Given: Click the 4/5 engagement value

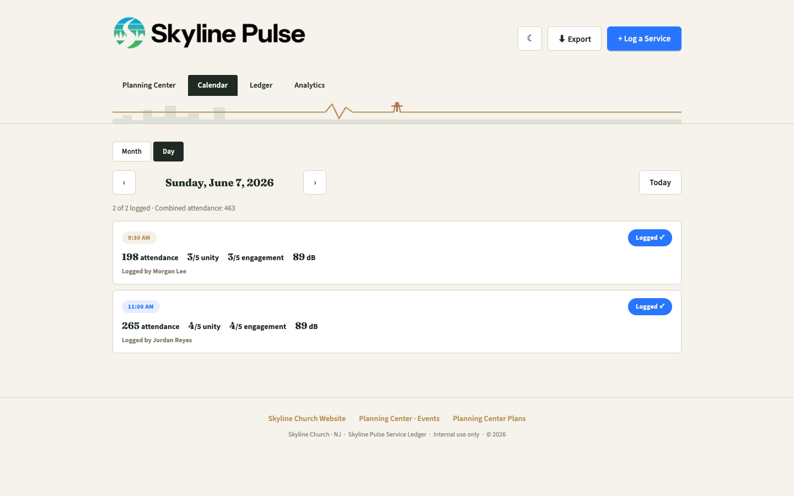Looking at the screenshot, I should click(x=258, y=326).
